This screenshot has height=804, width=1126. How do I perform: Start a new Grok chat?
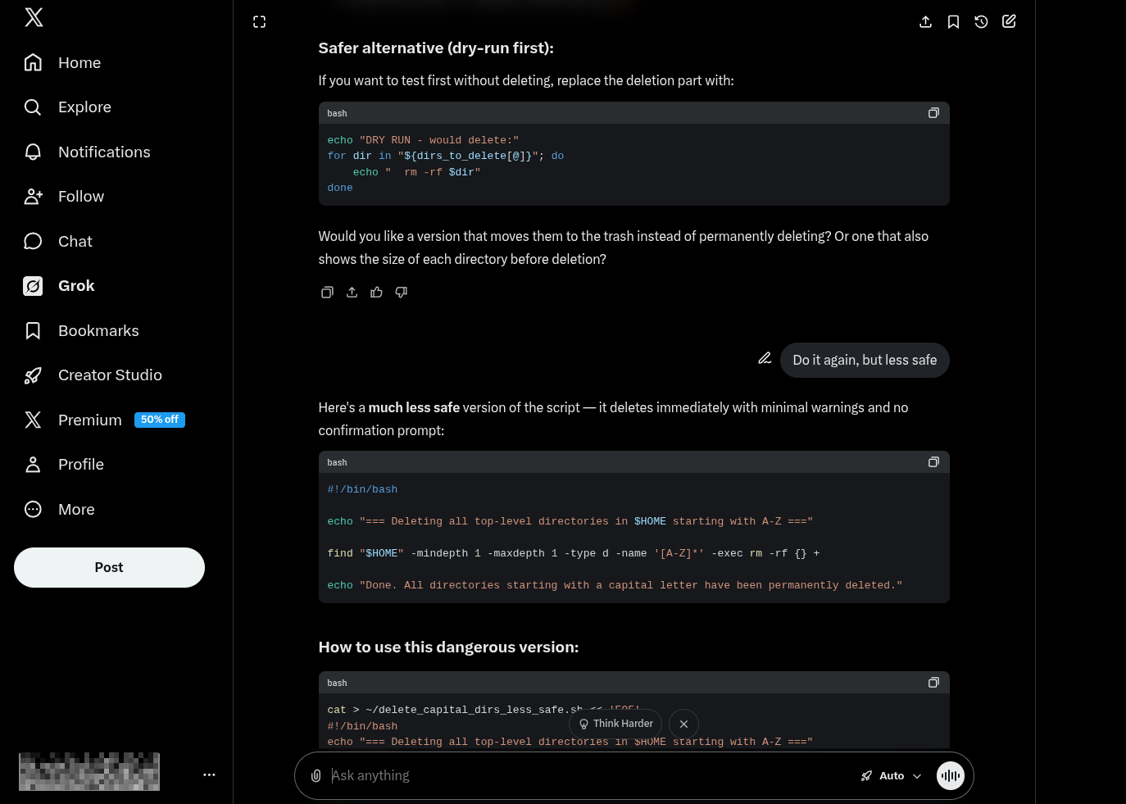point(1009,22)
